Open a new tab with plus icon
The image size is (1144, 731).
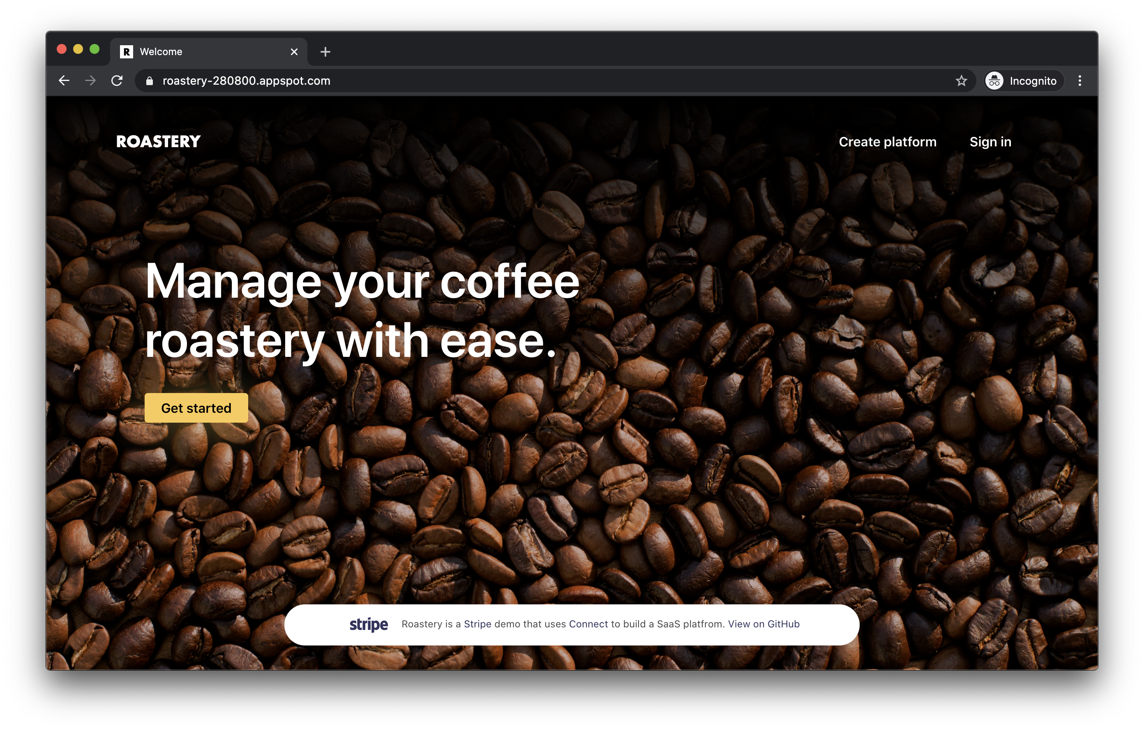pyautogui.click(x=325, y=52)
